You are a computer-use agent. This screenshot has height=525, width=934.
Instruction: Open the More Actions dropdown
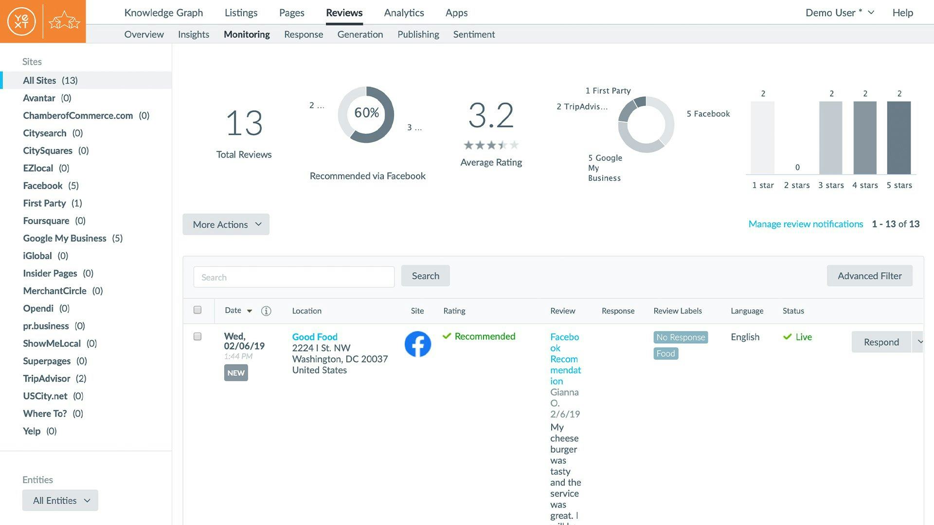click(x=226, y=225)
